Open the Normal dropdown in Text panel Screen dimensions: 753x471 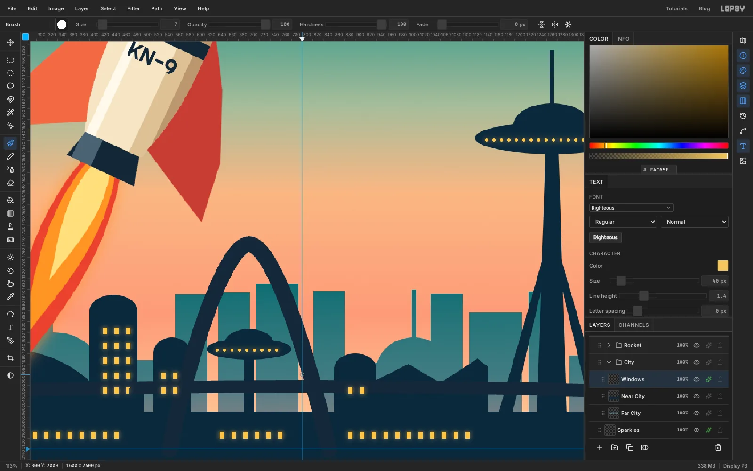pyautogui.click(x=695, y=222)
